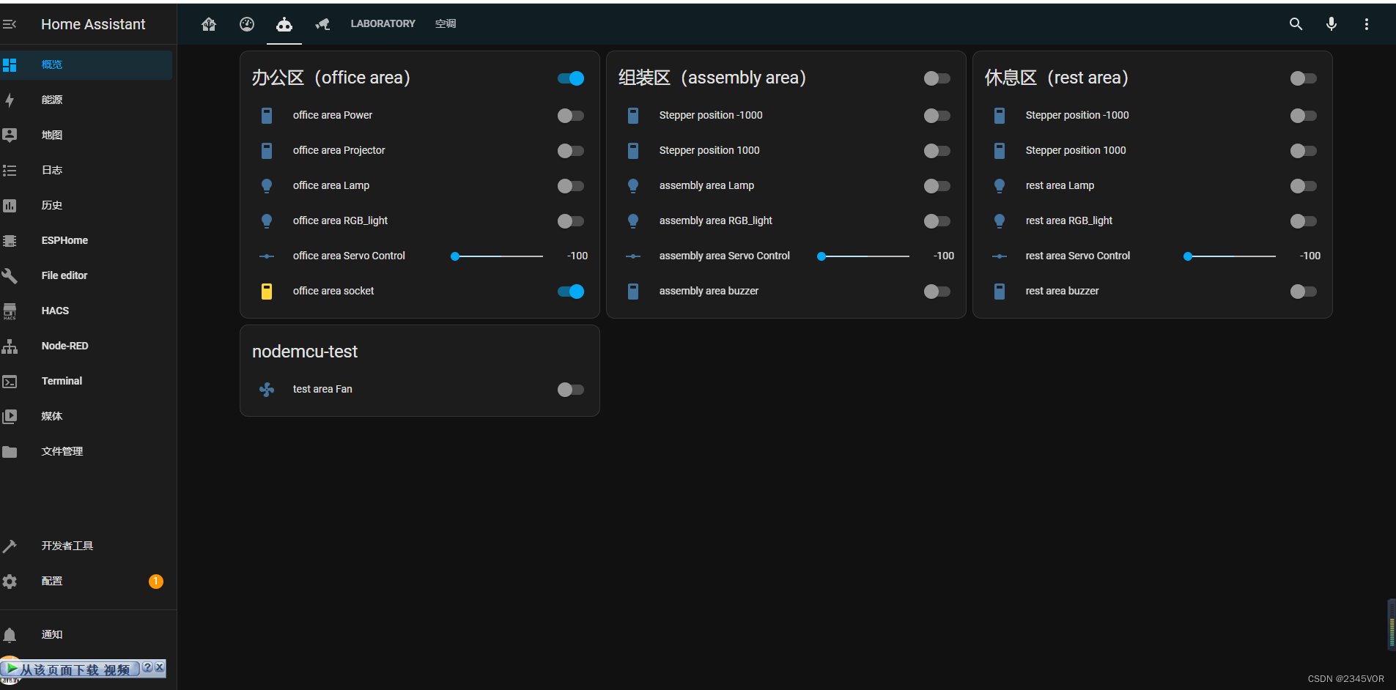Toggle the assembly area group header switch

click(937, 78)
